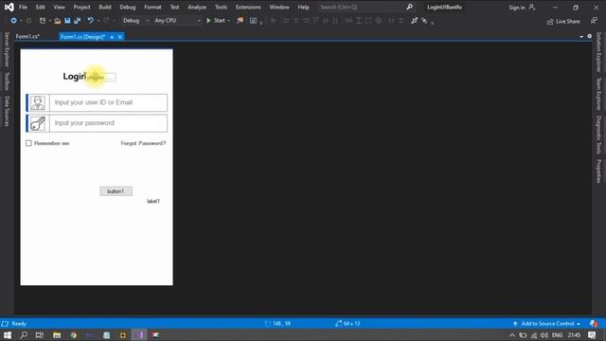606x341 pixels.
Task: Close the Form1.cs [Design] tab
Action: click(x=120, y=37)
